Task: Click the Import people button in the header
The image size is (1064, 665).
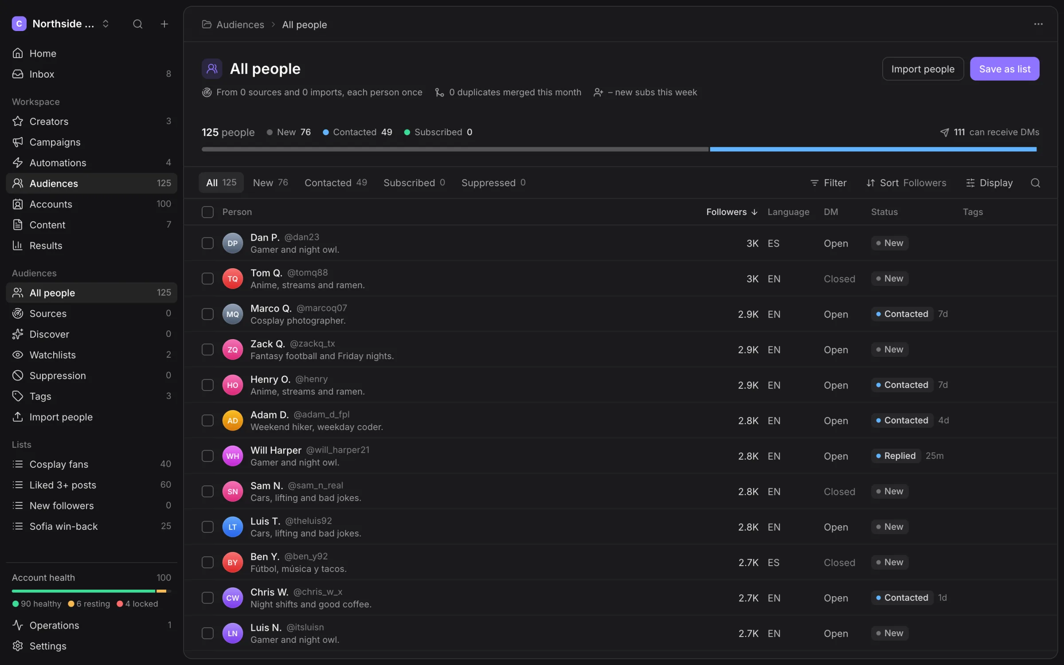Action: (x=923, y=69)
